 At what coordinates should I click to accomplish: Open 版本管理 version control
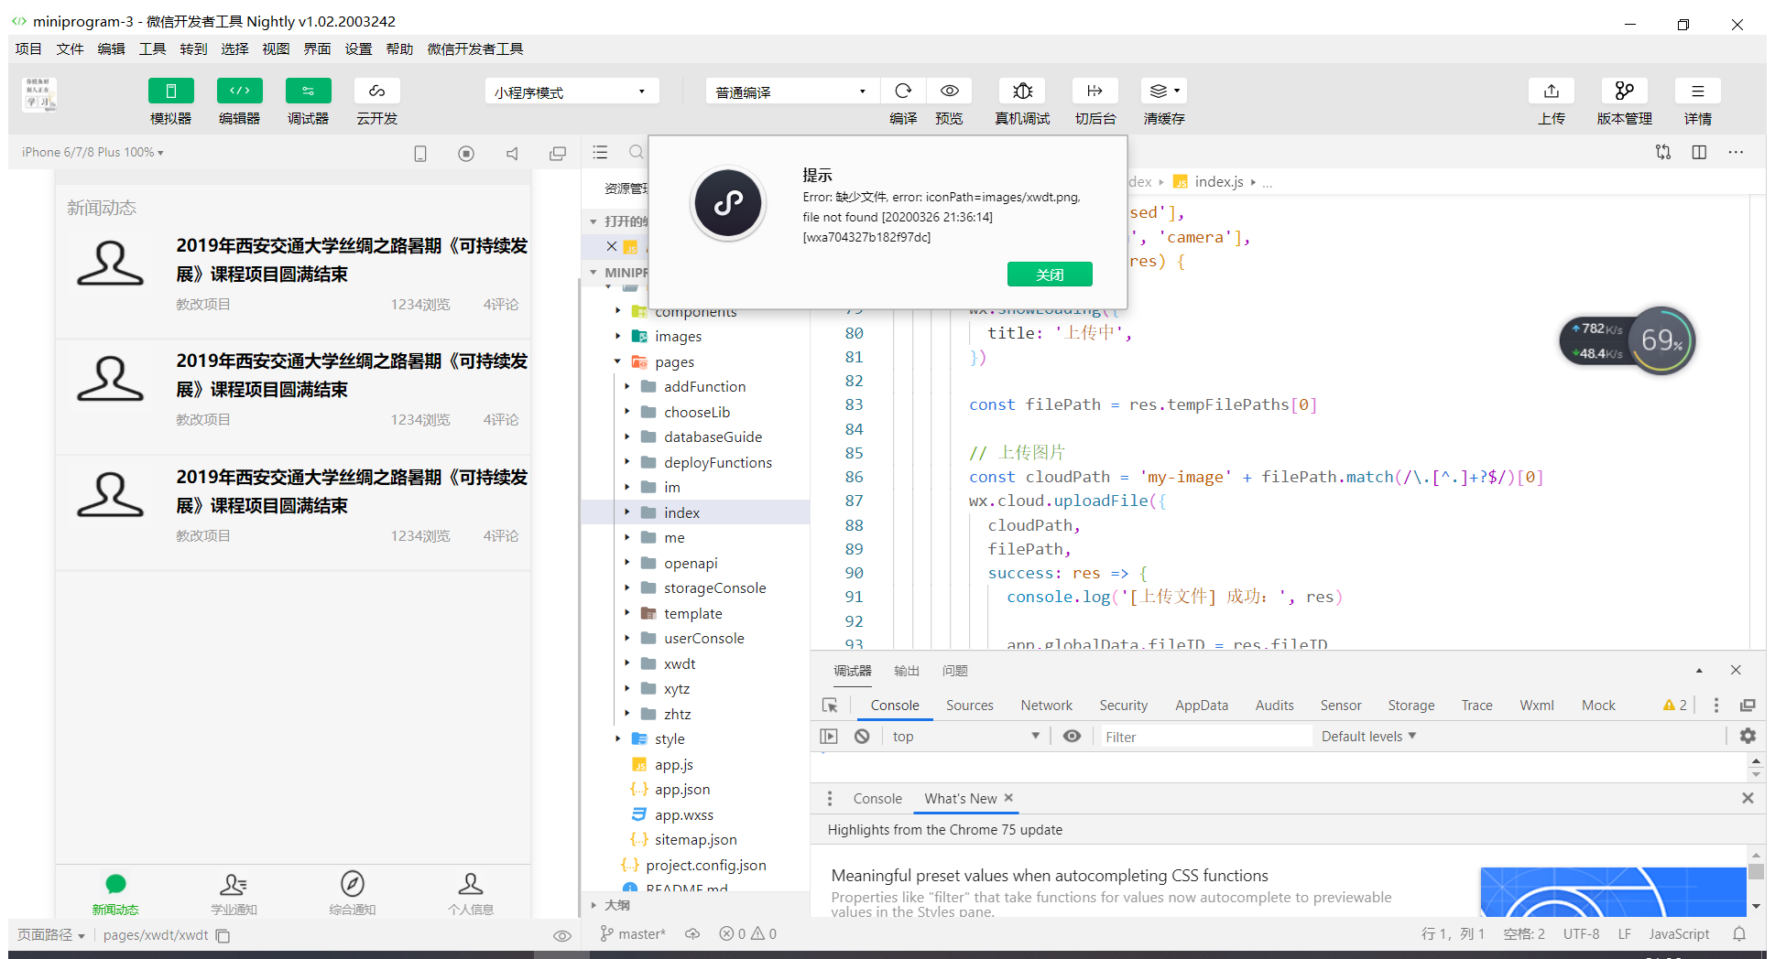point(1624,91)
